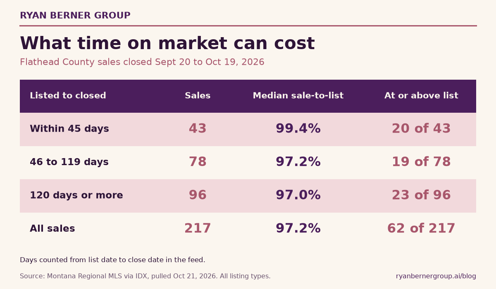
Task: Select the '19 of 78' cell
Action: [421, 162]
